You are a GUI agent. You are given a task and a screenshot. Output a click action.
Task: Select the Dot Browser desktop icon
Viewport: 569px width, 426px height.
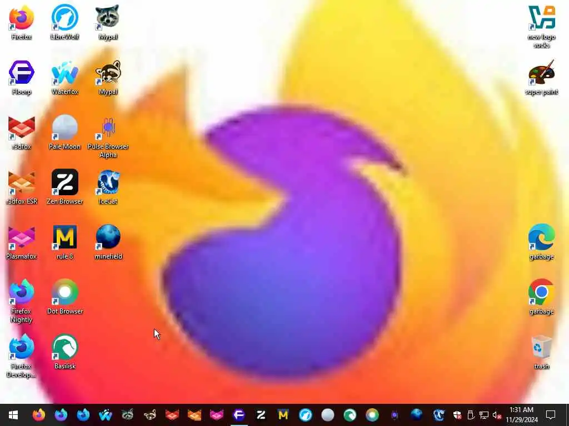click(x=65, y=297)
